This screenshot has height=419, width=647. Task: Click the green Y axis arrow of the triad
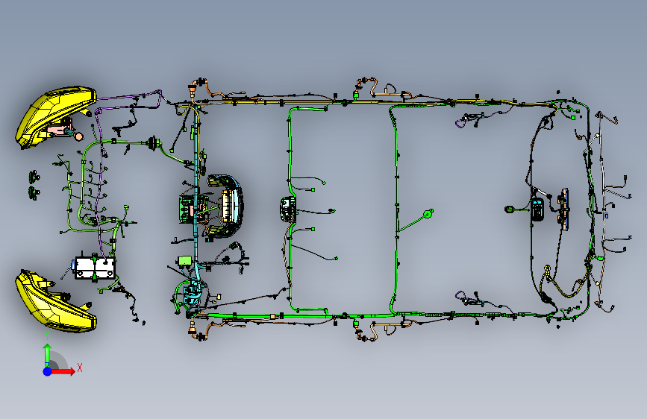coord(48,355)
